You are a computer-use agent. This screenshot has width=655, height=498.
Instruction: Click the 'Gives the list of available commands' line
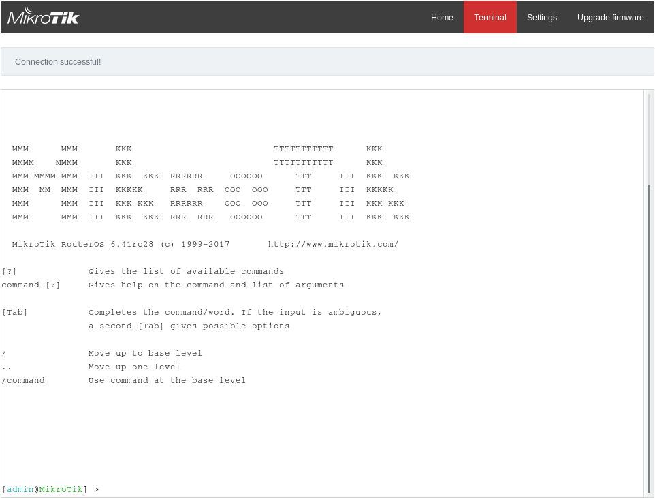[x=187, y=271]
